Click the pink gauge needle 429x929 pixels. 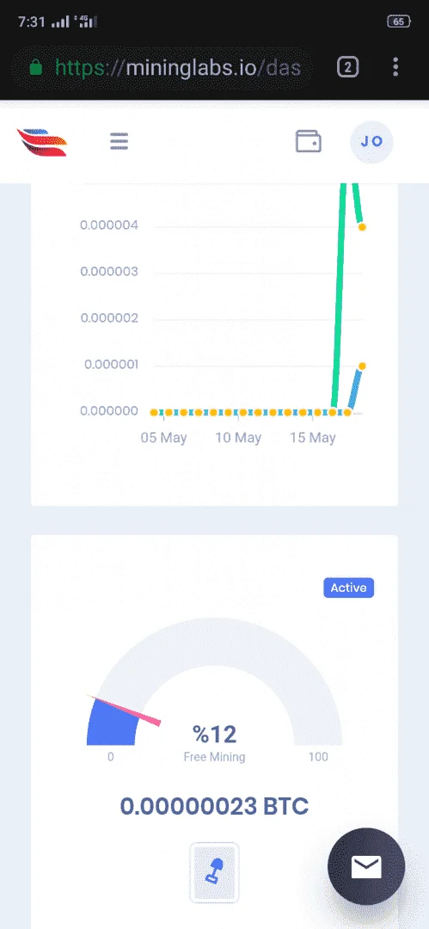coord(124,710)
